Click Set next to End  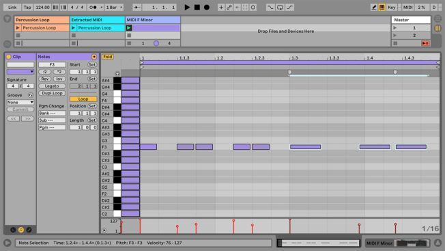[92, 79]
